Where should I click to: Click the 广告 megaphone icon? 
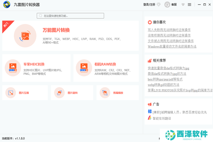tap(150, 104)
